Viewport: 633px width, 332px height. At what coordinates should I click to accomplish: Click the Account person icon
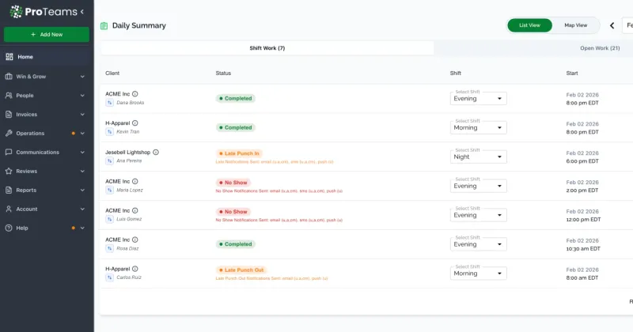coord(9,209)
